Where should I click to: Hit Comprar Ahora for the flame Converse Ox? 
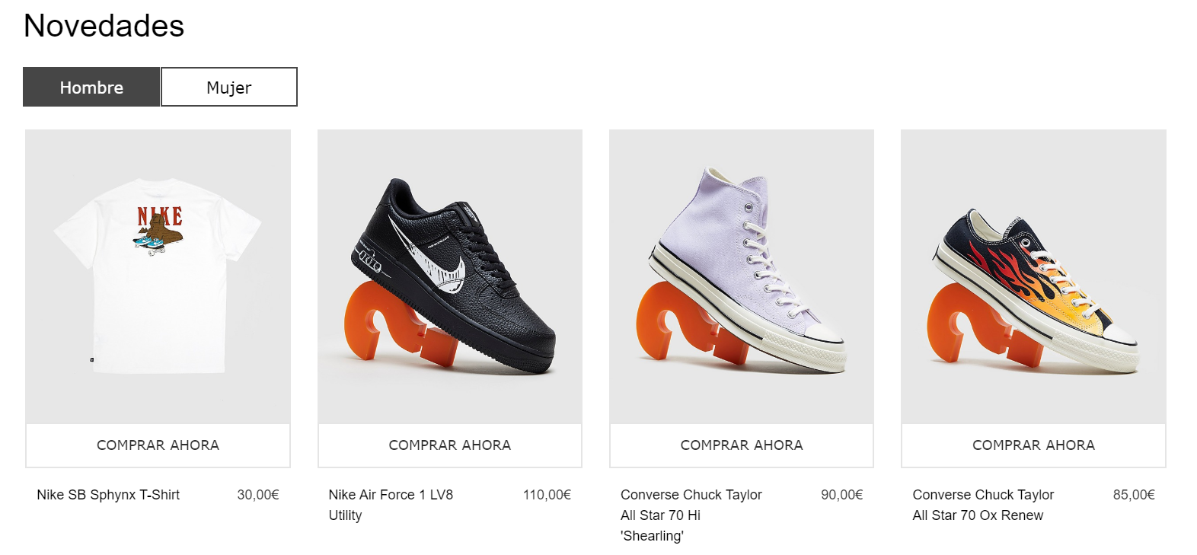pos(1033,445)
